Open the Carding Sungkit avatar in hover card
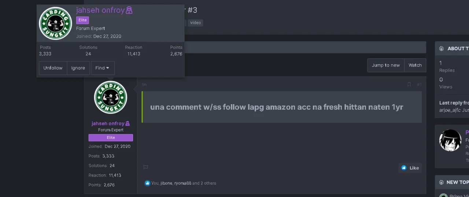The image size is (469, 197). 55,23
